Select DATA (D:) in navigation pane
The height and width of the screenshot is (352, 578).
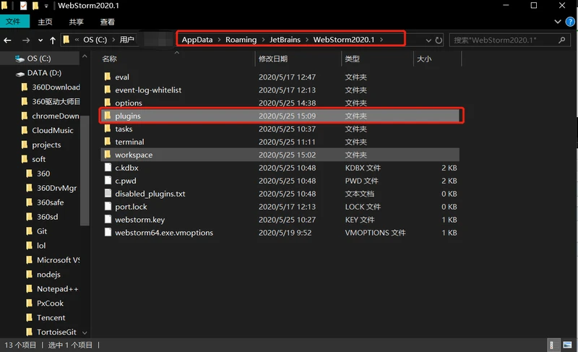coord(44,73)
